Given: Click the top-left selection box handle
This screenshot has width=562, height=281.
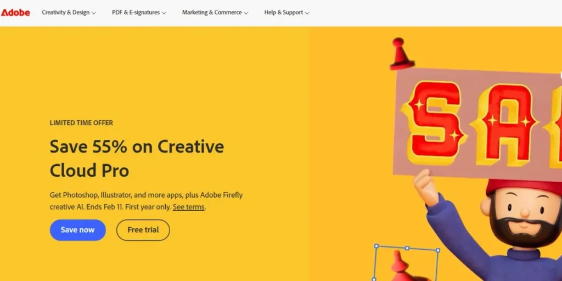Looking at the screenshot, I should coord(376,246).
